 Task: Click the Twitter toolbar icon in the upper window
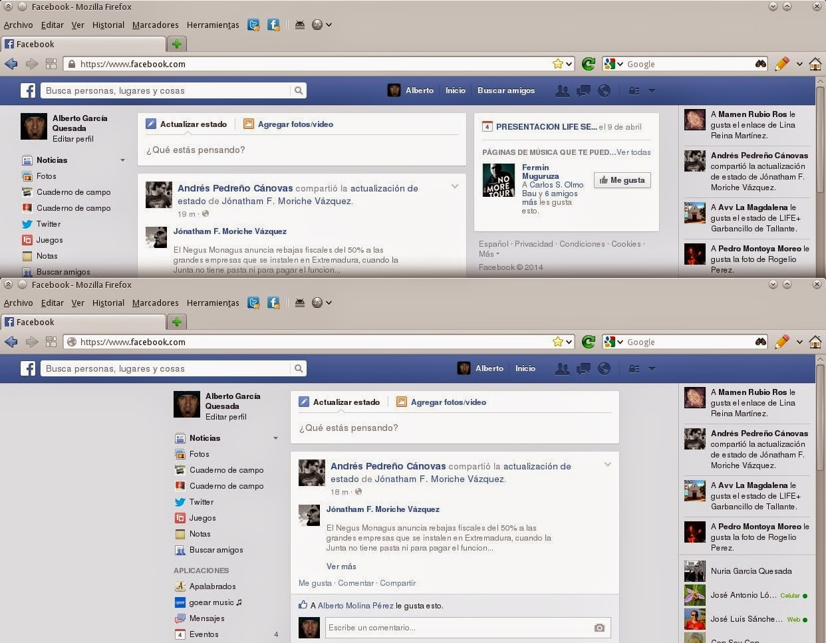(253, 25)
